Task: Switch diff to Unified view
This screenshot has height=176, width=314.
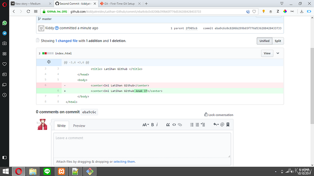Action: 264,41
